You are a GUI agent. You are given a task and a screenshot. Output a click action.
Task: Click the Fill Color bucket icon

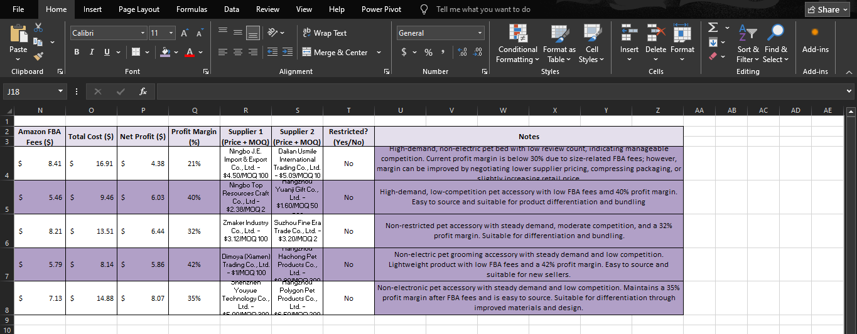click(164, 52)
